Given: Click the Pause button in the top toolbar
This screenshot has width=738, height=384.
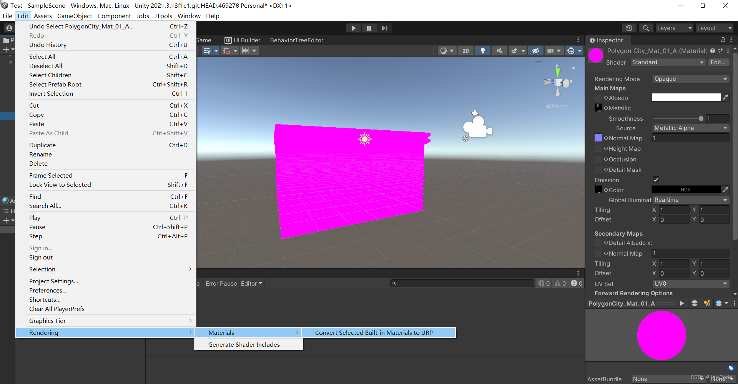Looking at the screenshot, I should click(369, 28).
